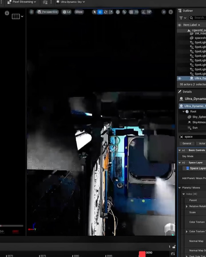The image size is (206, 257).
Task: Click the world coordinate system globe icon
Action: click(118, 12)
